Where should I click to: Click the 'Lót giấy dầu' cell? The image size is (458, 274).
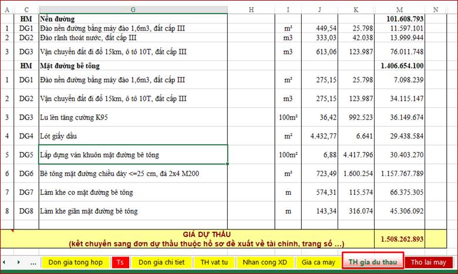(133, 136)
